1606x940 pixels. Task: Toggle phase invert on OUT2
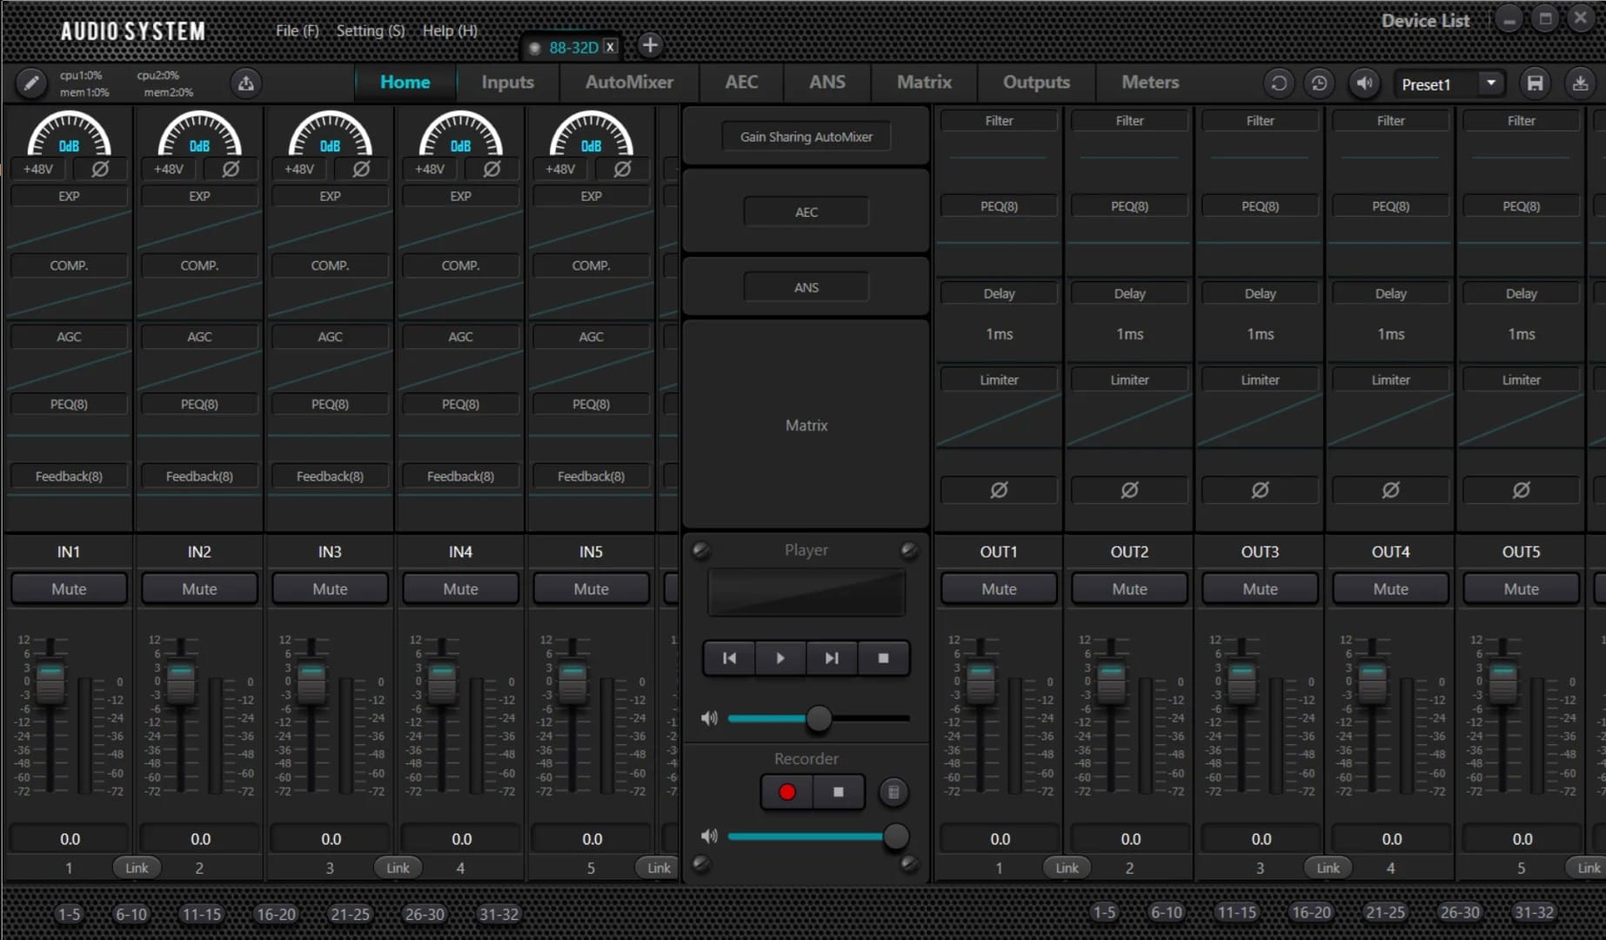[1129, 490]
